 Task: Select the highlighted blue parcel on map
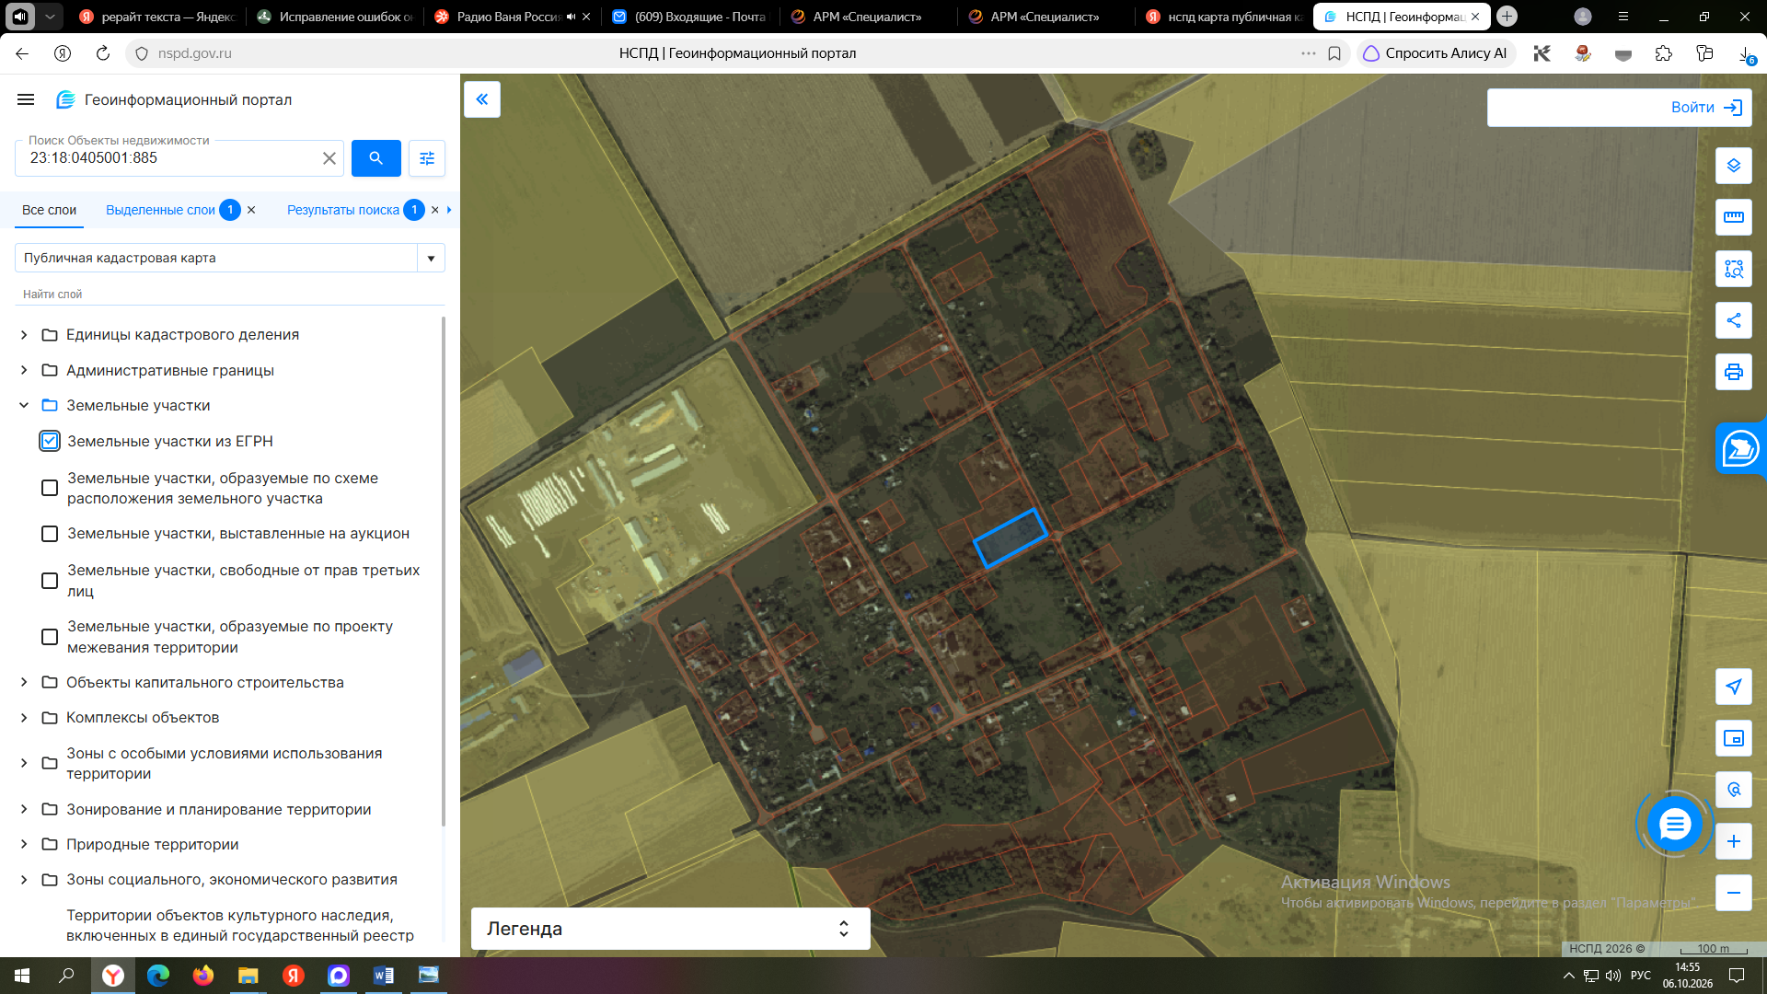(x=1011, y=537)
